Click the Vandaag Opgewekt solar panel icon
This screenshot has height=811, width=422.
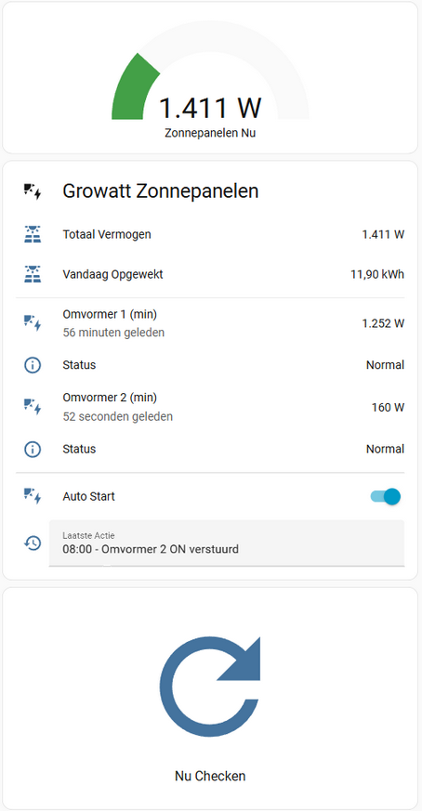(33, 274)
